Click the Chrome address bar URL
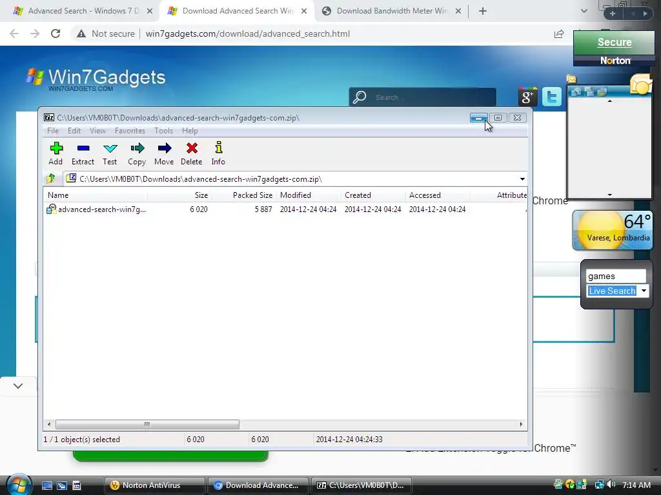The image size is (661, 495). click(x=248, y=34)
